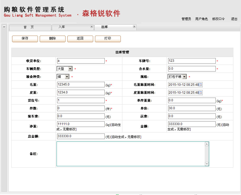Image resolution: width=241 pixels, height=195 pixels.
Task: Click the 保存 button
Action: click(x=25, y=39)
